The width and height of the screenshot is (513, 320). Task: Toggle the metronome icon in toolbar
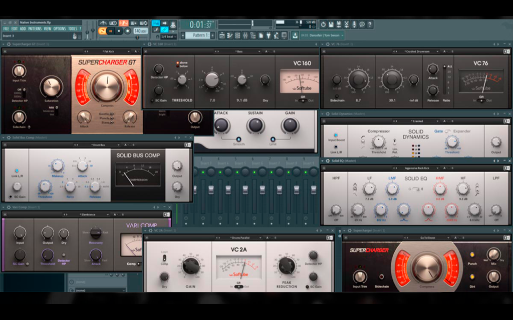(x=103, y=23)
